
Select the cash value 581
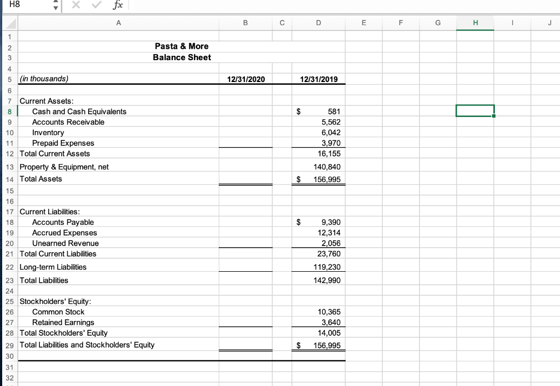pos(319,112)
